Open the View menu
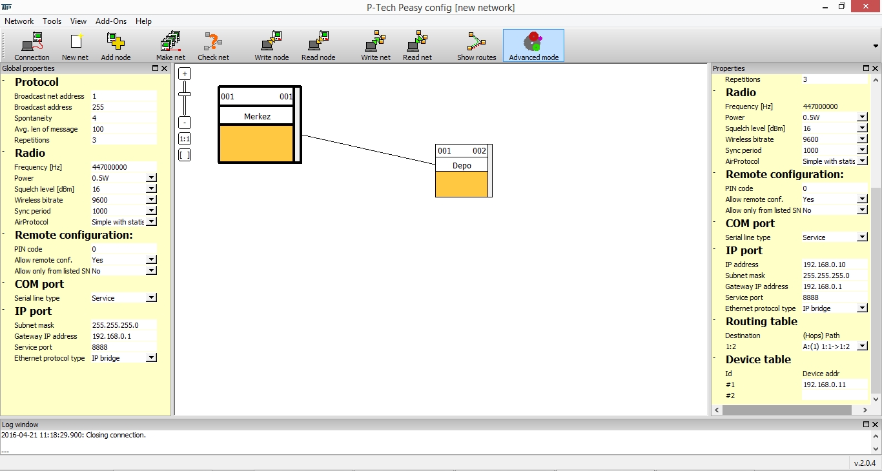 (x=78, y=21)
